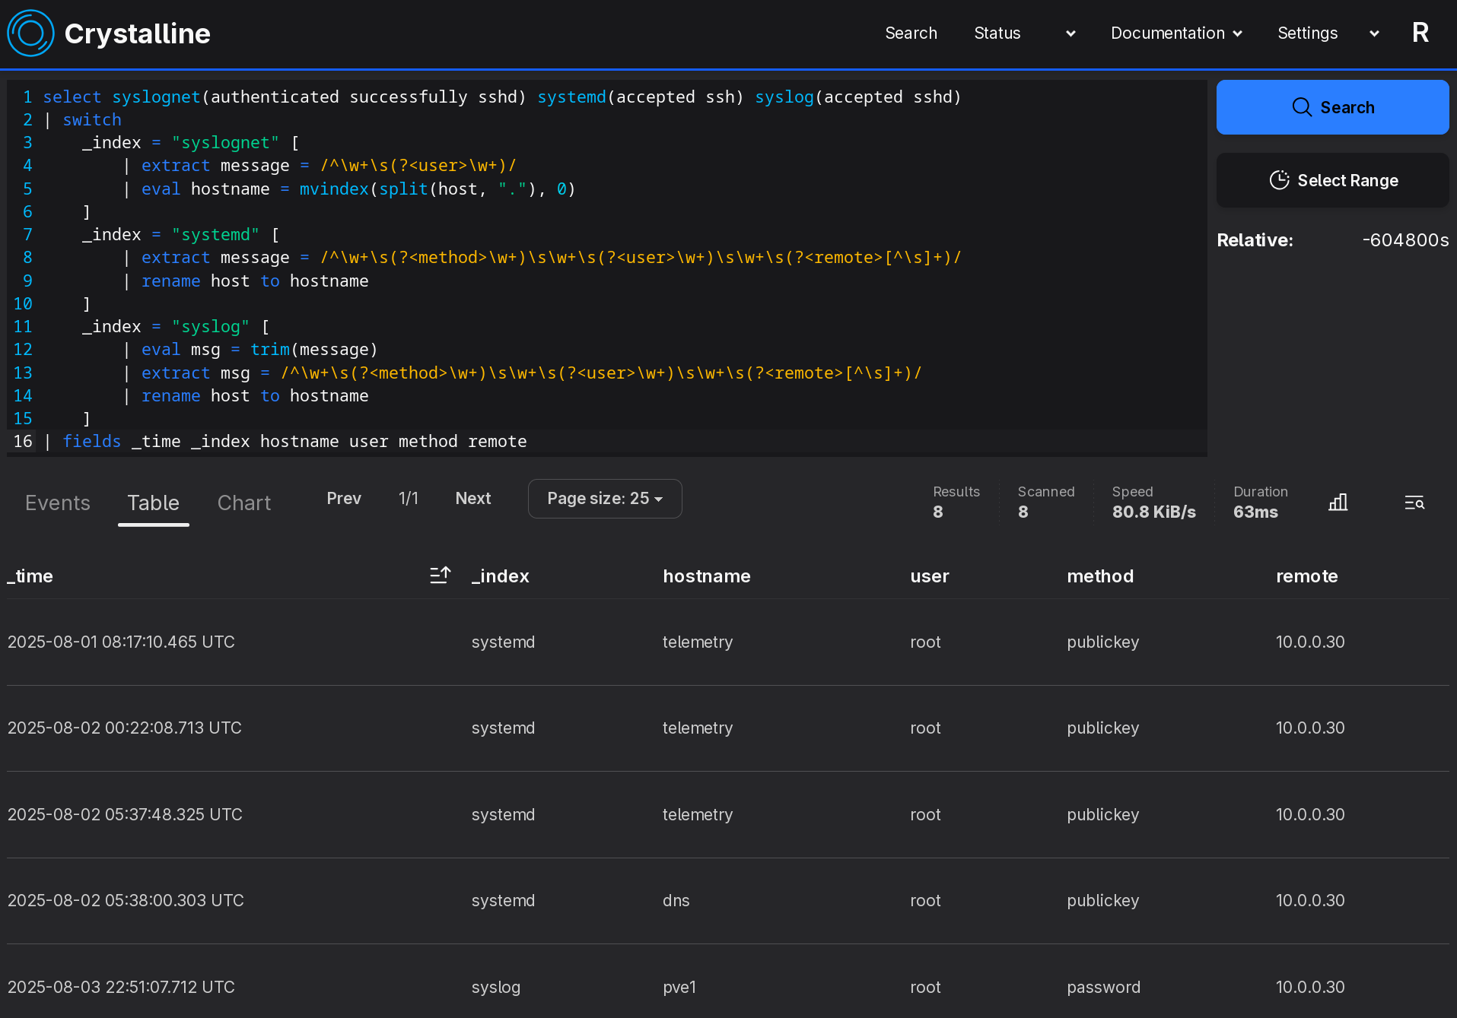Select timestamp 2025-08-02 05:37:48.325 UTC
The height and width of the screenshot is (1018, 1457).
click(x=125, y=814)
